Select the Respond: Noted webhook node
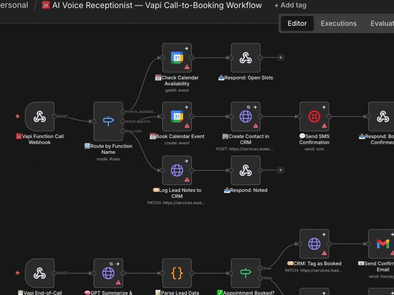The width and height of the screenshot is (394, 295). (x=245, y=170)
